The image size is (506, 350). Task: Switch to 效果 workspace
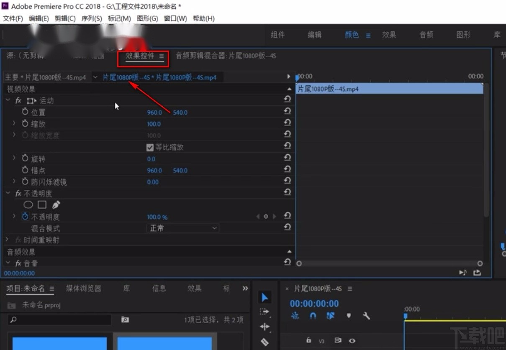click(x=389, y=35)
